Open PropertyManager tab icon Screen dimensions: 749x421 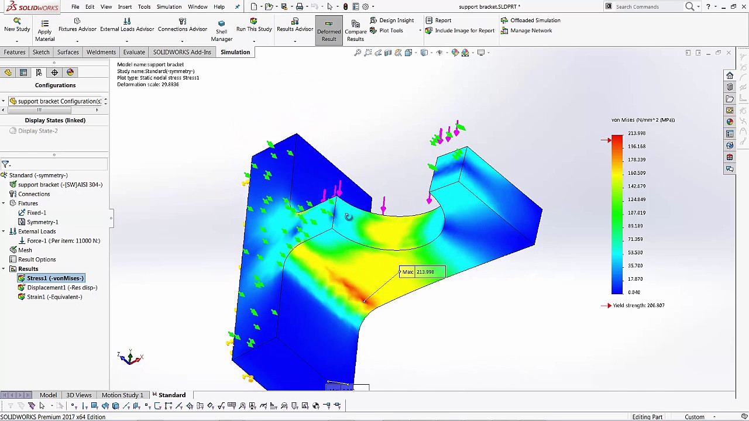pyautogui.click(x=23, y=73)
